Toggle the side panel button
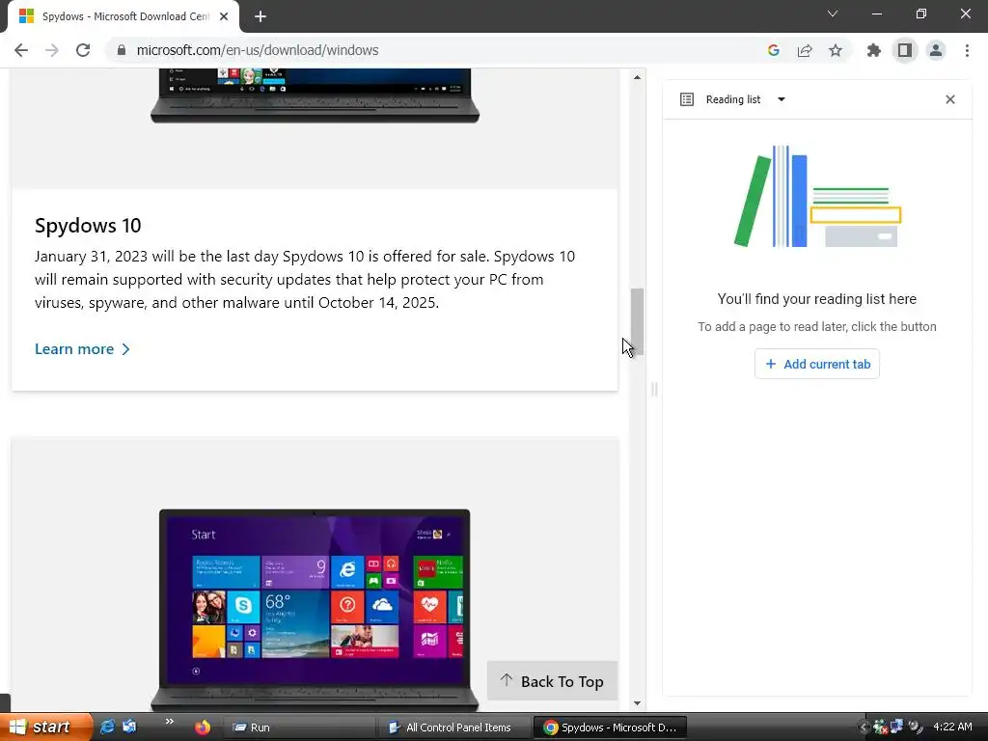 pyautogui.click(x=904, y=50)
